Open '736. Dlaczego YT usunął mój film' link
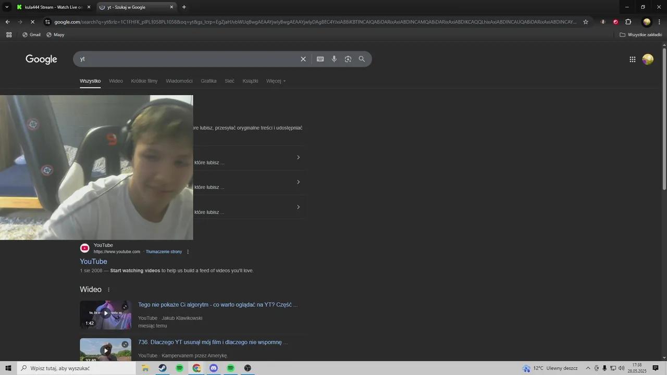The width and height of the screenshot is (667, 375). (x=213, y=342)
